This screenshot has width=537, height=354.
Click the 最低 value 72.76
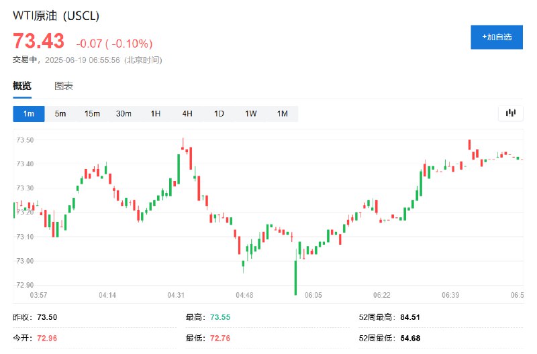click(220, 338)
